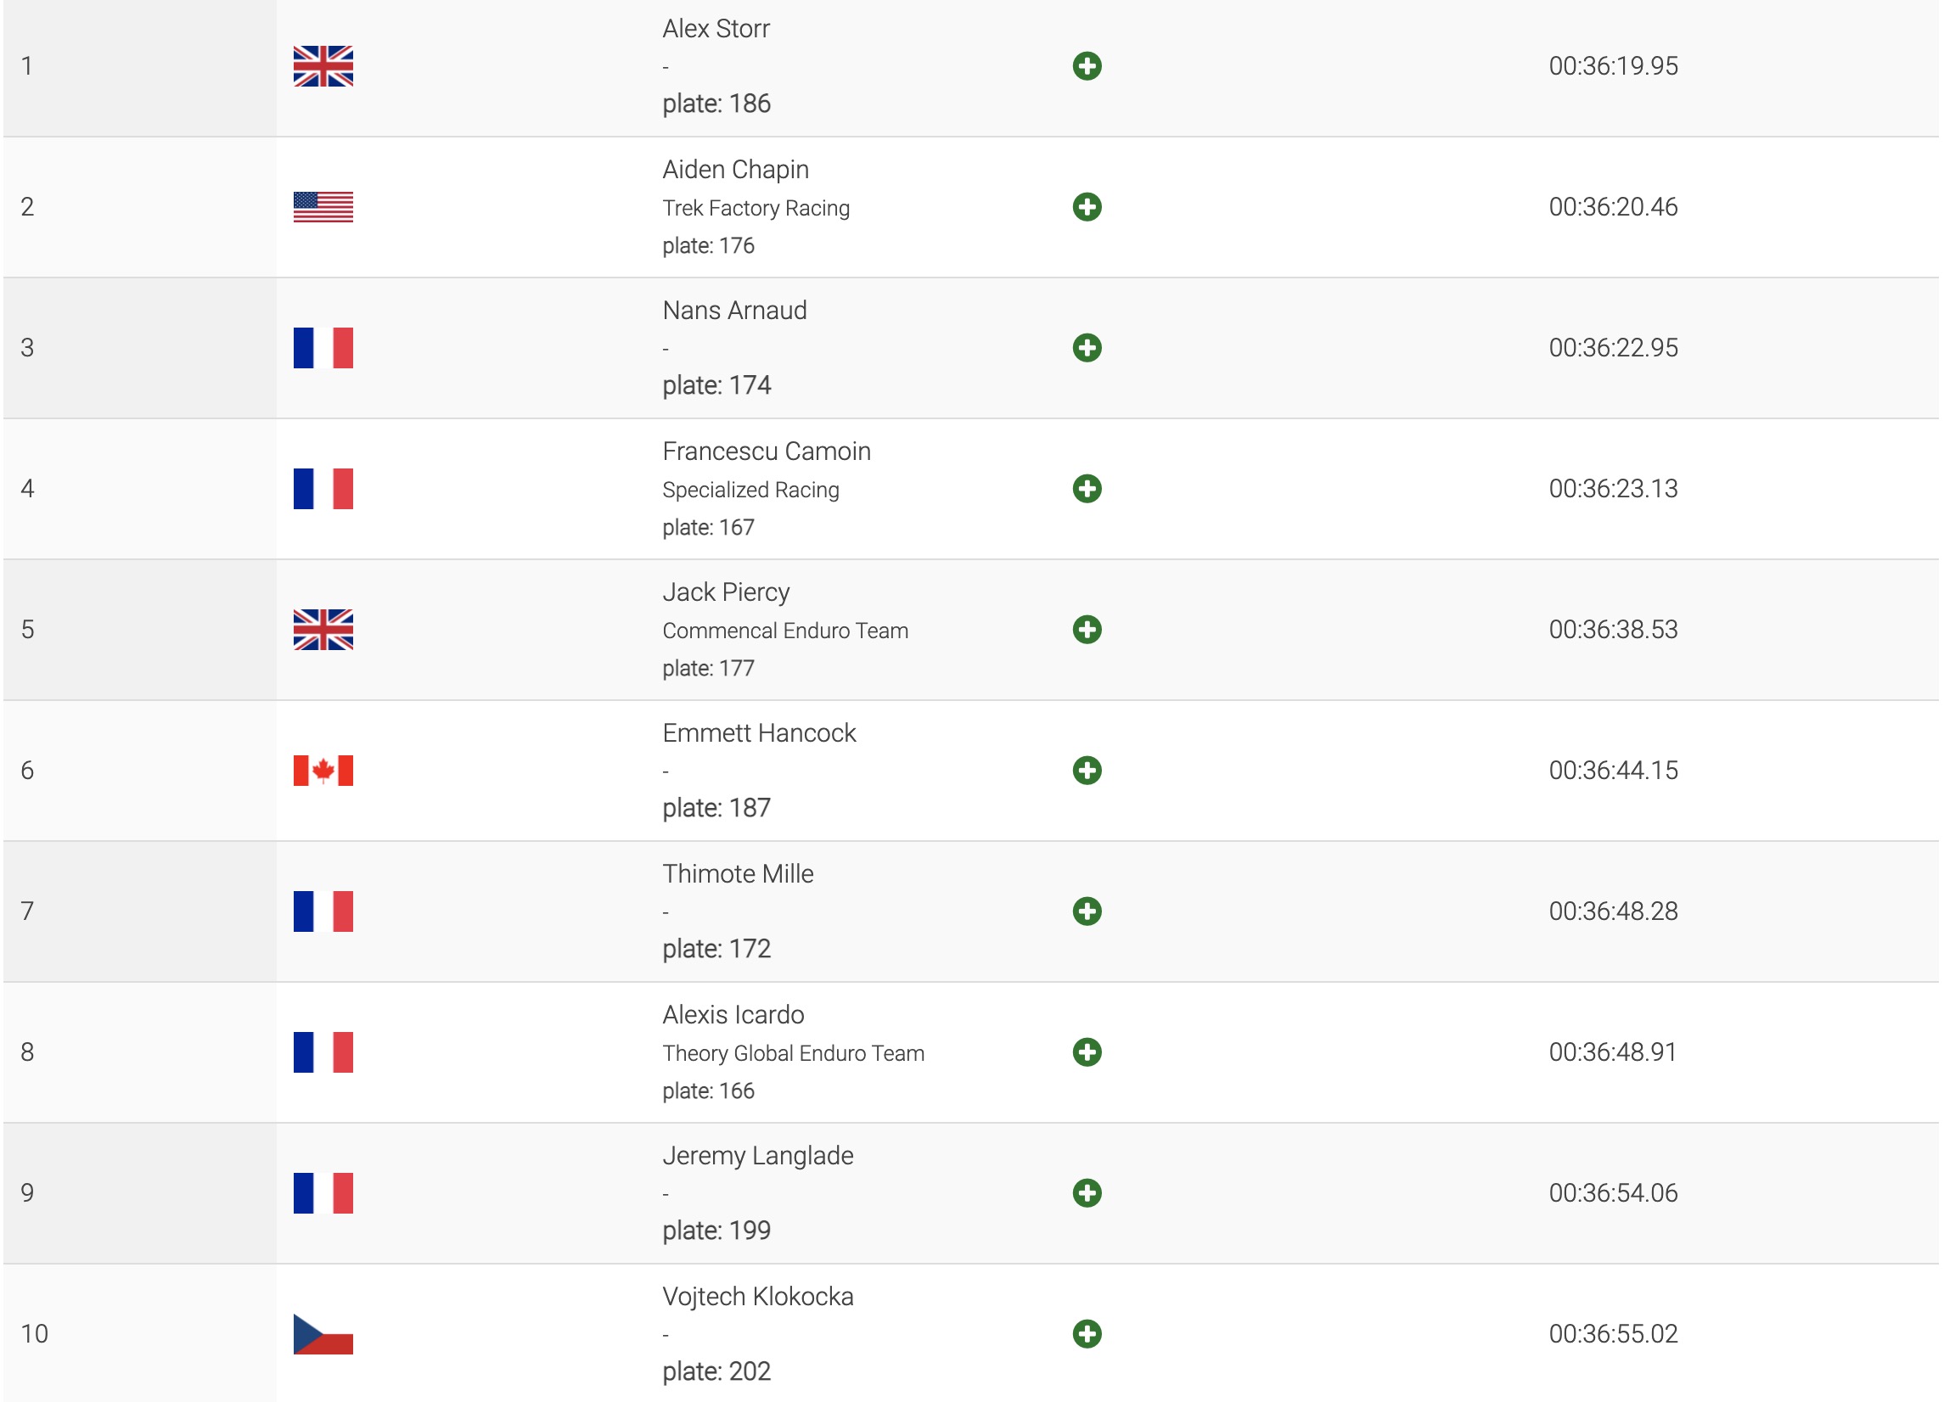Image resolution: width=1944 pixels, height=1402 pixels.
Task: Click the Trek Factory Racing team name
Action: click(756, 208)
